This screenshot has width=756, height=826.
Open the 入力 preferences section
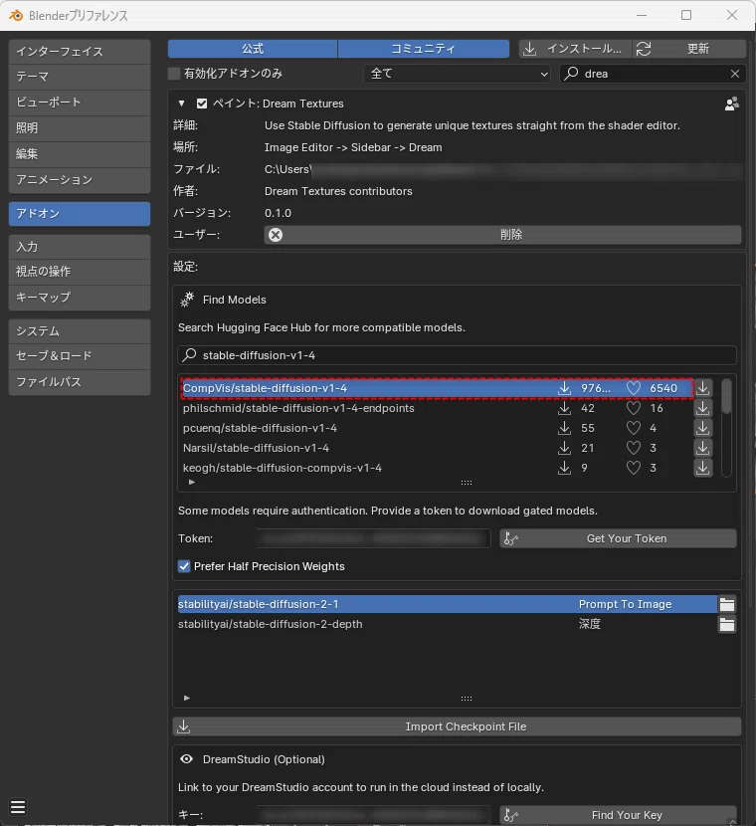pos(80,247)
